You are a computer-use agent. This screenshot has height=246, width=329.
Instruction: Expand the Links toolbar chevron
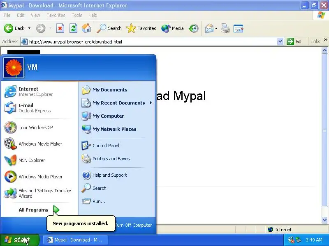pos(325,39)
